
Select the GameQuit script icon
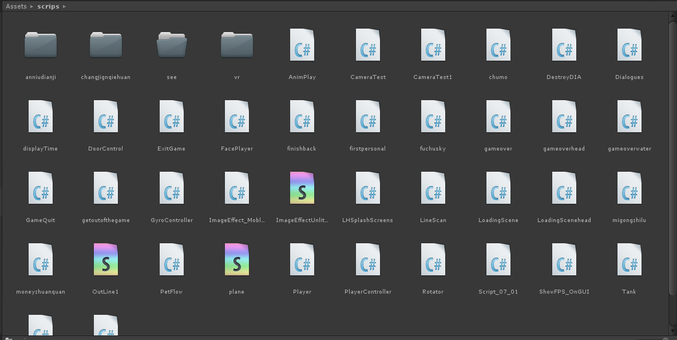pos(41,188)
